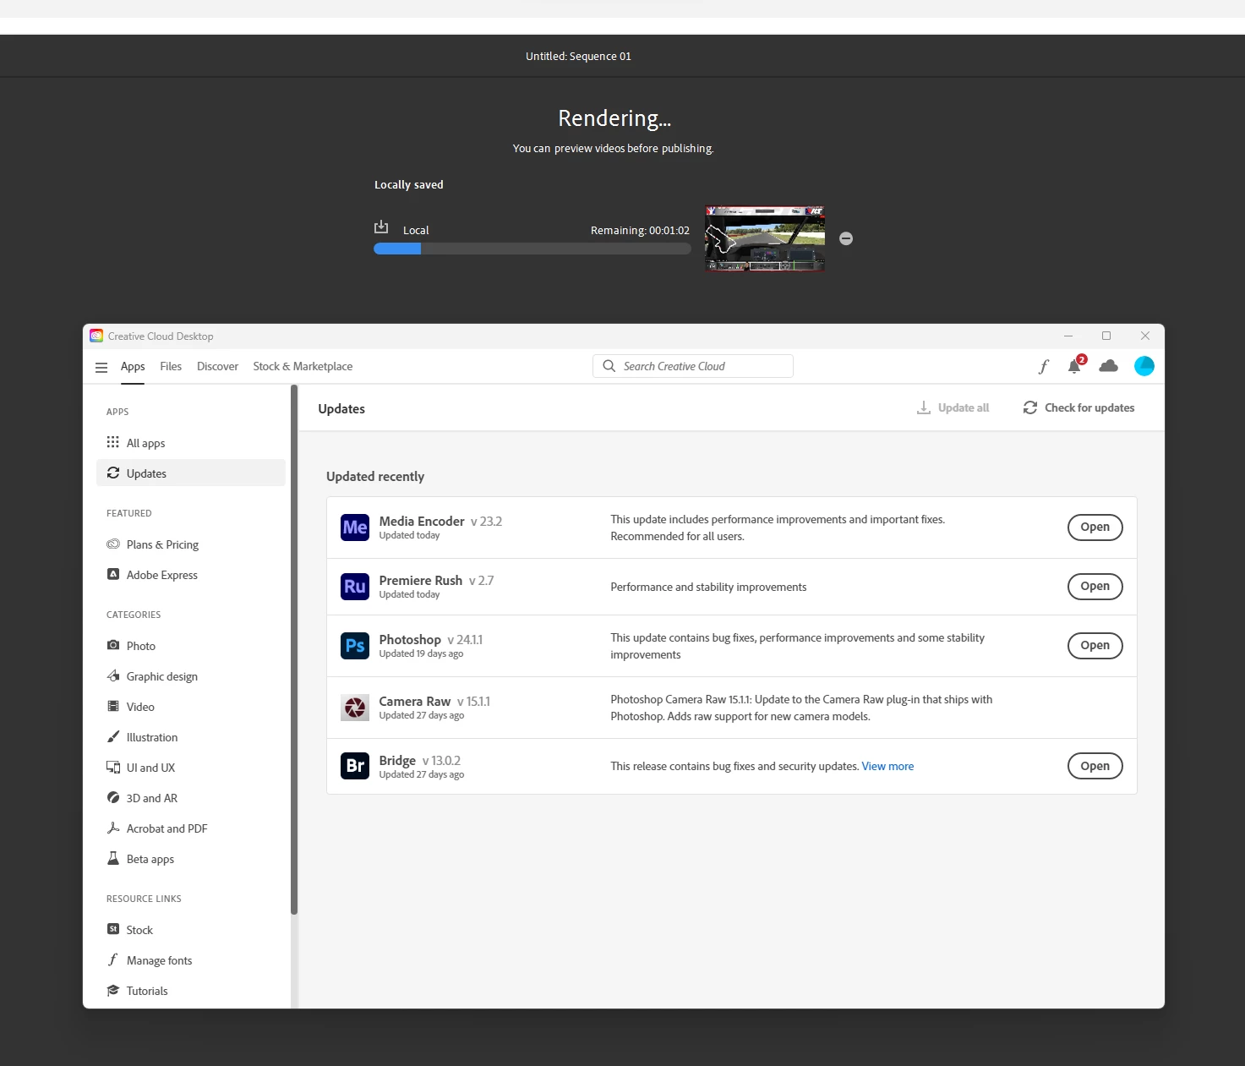Click the Updated recently heading
This screenshot has height=1066, width=1245.
375,476
